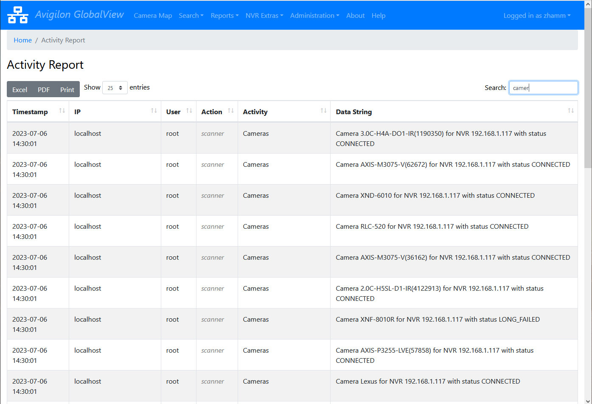Click timestamp in the AXIS-M3075-V(62672) row
The height and width of the screenshot is (404, 592).
click(30, 169)
